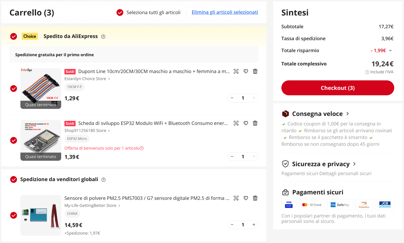Open Consegna veloce details arrow

pyautogui.click(x=347, y=114)
